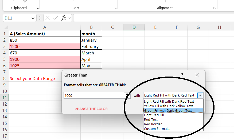The width and height of the screenshot is (234, 140).
Task: Select column F header
Action: coord(177,27)
